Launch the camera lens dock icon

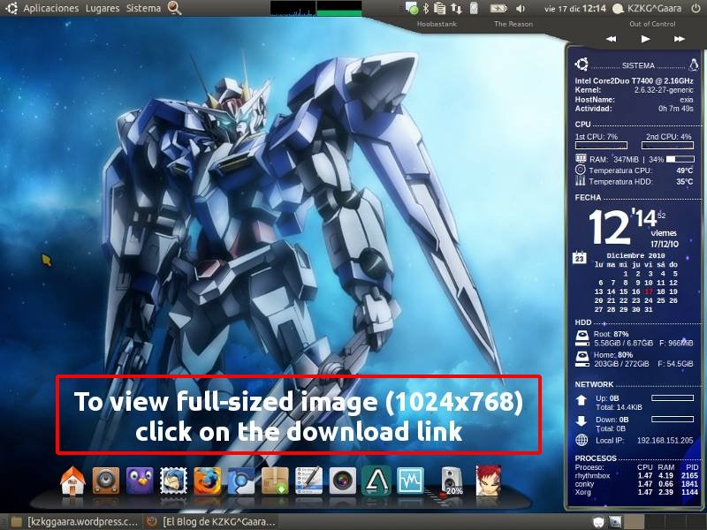tap(343, 481)
